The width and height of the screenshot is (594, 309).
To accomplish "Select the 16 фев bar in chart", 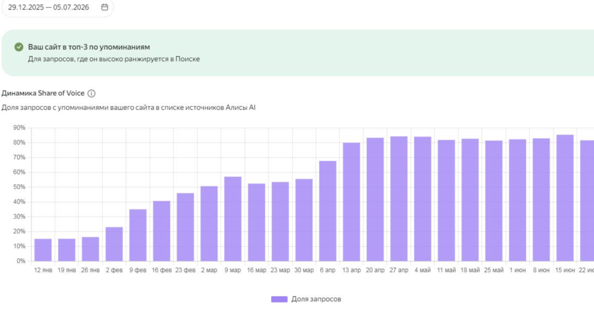I will 162,231.
